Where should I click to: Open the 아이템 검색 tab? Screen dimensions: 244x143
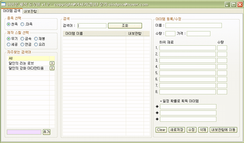[x=11, y=11]
